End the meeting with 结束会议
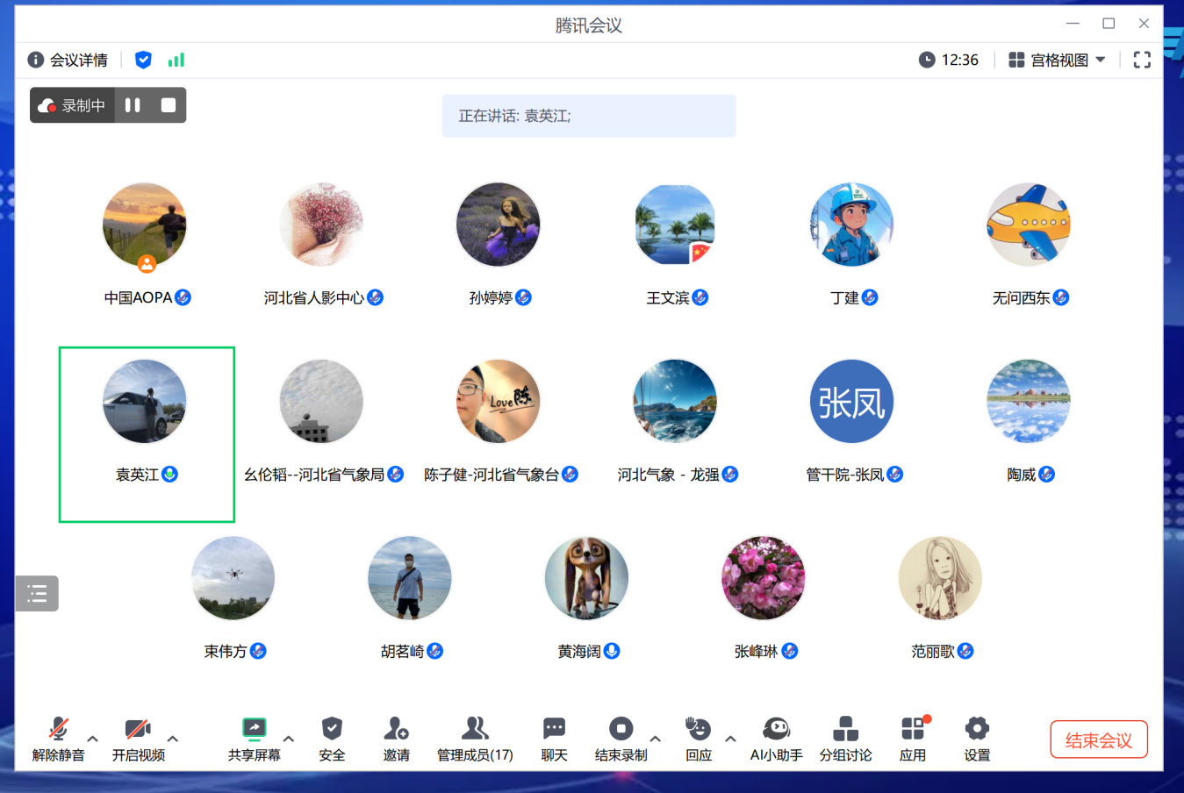The height and width of the screenshot is (793, 1184). (1098, 739)
